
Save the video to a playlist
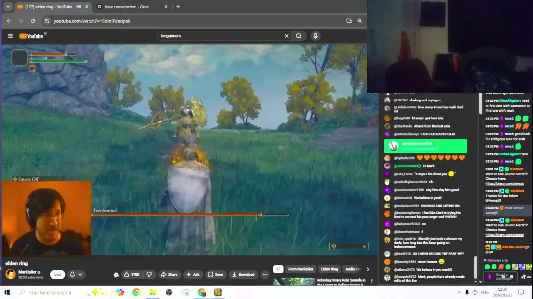[x=215, y=274]
